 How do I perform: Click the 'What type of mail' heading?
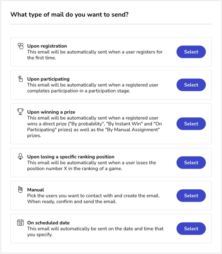coord(70,15)
